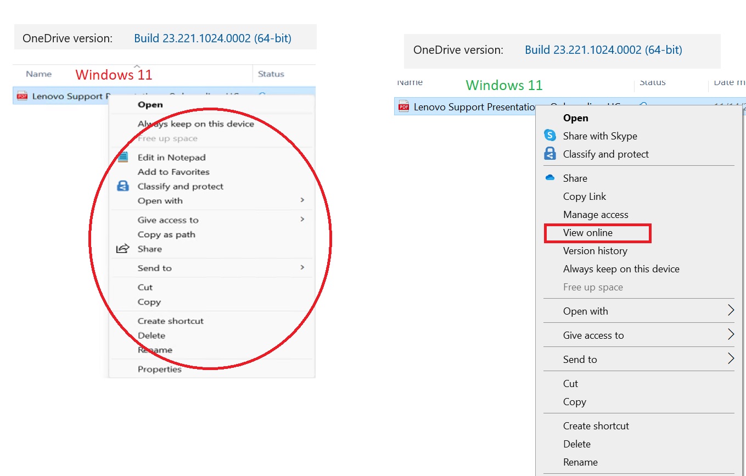746x476 pixels.
Task: Expand Send to submenu in left-hand menu
Action: coord(302,267)
